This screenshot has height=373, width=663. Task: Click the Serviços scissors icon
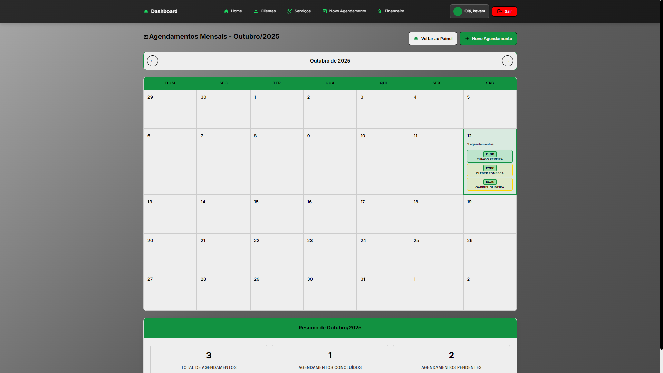[x=290, y=11]
